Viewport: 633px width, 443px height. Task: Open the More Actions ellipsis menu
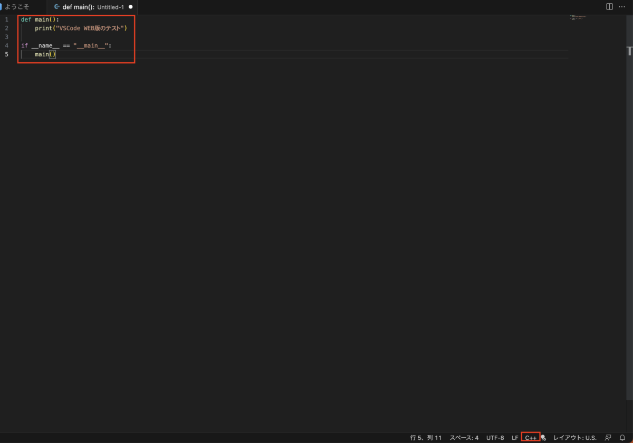622,6
